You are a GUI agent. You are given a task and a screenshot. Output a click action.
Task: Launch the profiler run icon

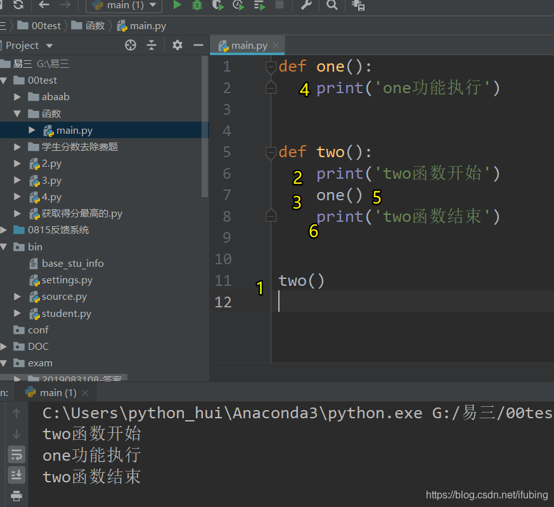point(238,5)
